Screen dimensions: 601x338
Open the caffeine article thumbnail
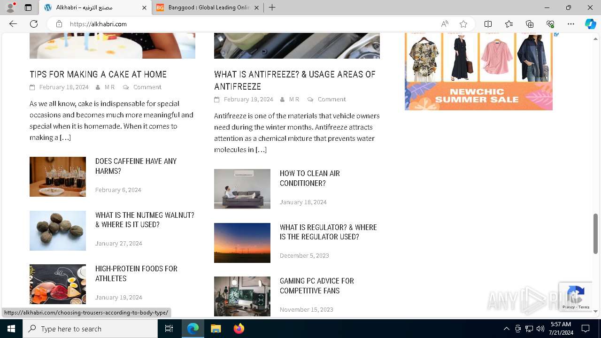[58, 177]
